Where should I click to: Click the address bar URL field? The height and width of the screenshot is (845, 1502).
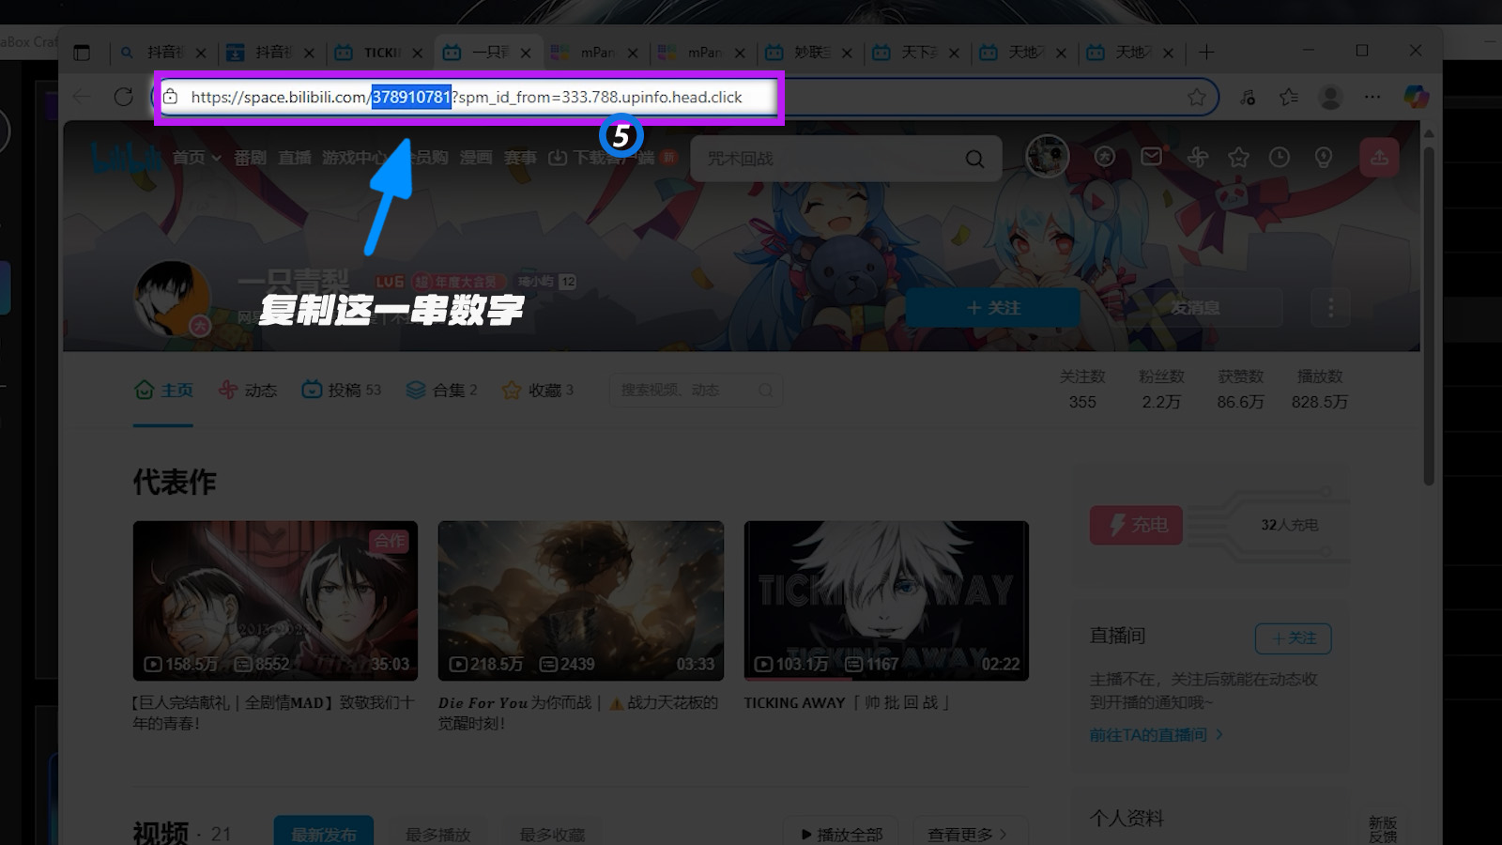[684, 97]
